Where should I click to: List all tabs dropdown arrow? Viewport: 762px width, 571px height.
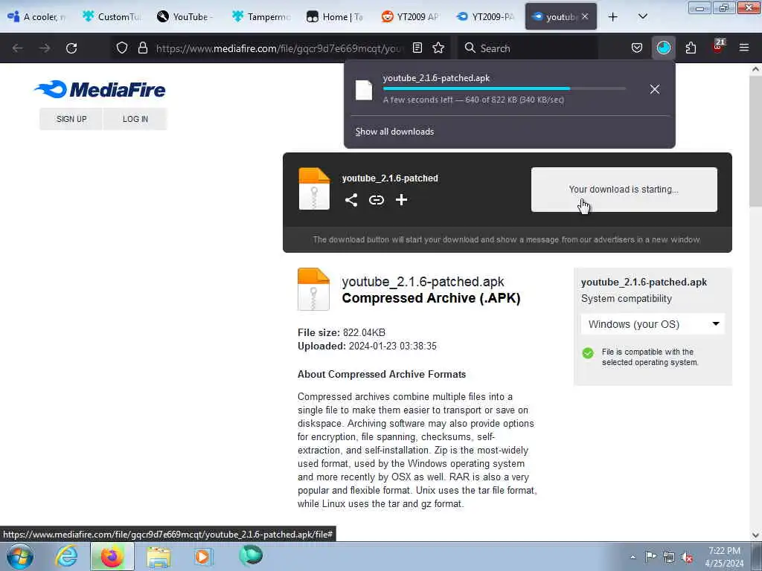click(642, 16)
